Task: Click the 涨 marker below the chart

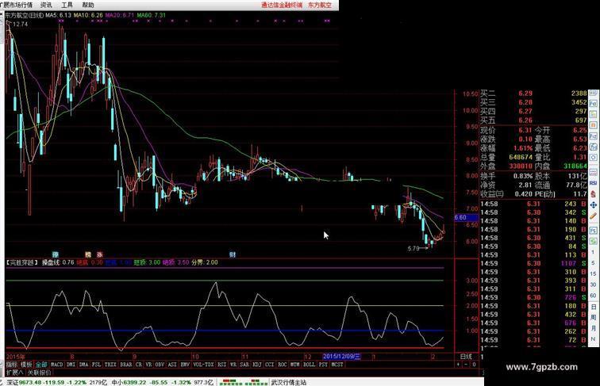Action: tap(99, 254)
